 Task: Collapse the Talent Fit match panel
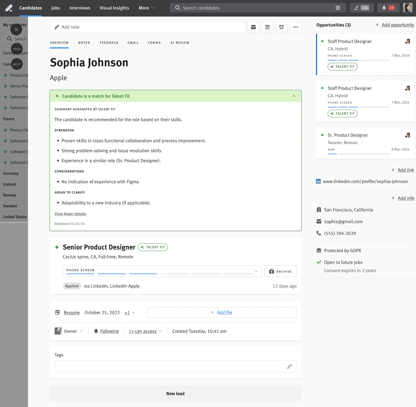coord(294,96)
